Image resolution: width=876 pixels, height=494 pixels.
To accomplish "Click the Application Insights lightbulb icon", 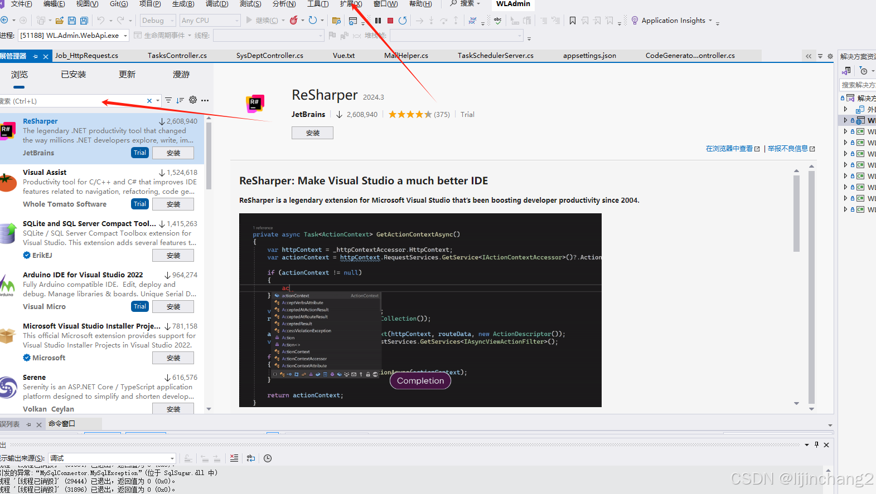I will [x=635, y=21].
